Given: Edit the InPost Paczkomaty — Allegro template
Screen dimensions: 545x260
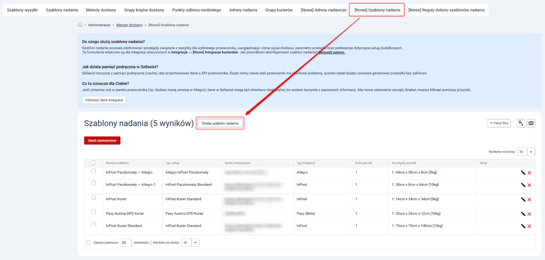Looking at the screenshot, I should [x=523, y=173].
